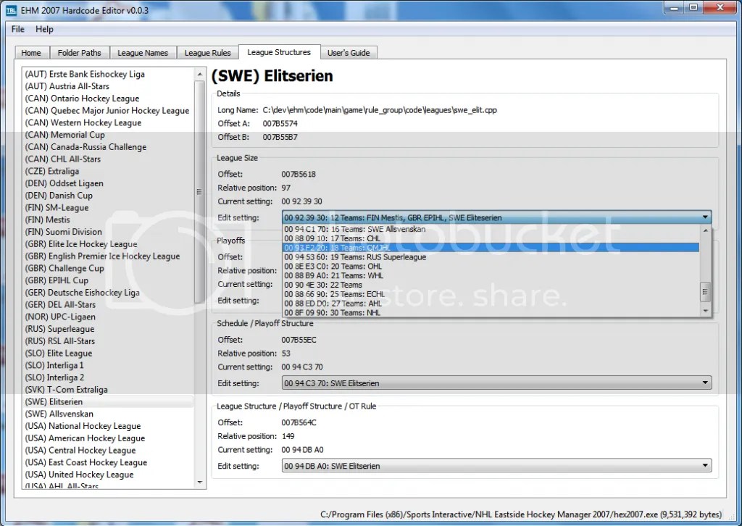Select (RUS) Superleague in the league list
742x526 pixels.
(109, 329)
